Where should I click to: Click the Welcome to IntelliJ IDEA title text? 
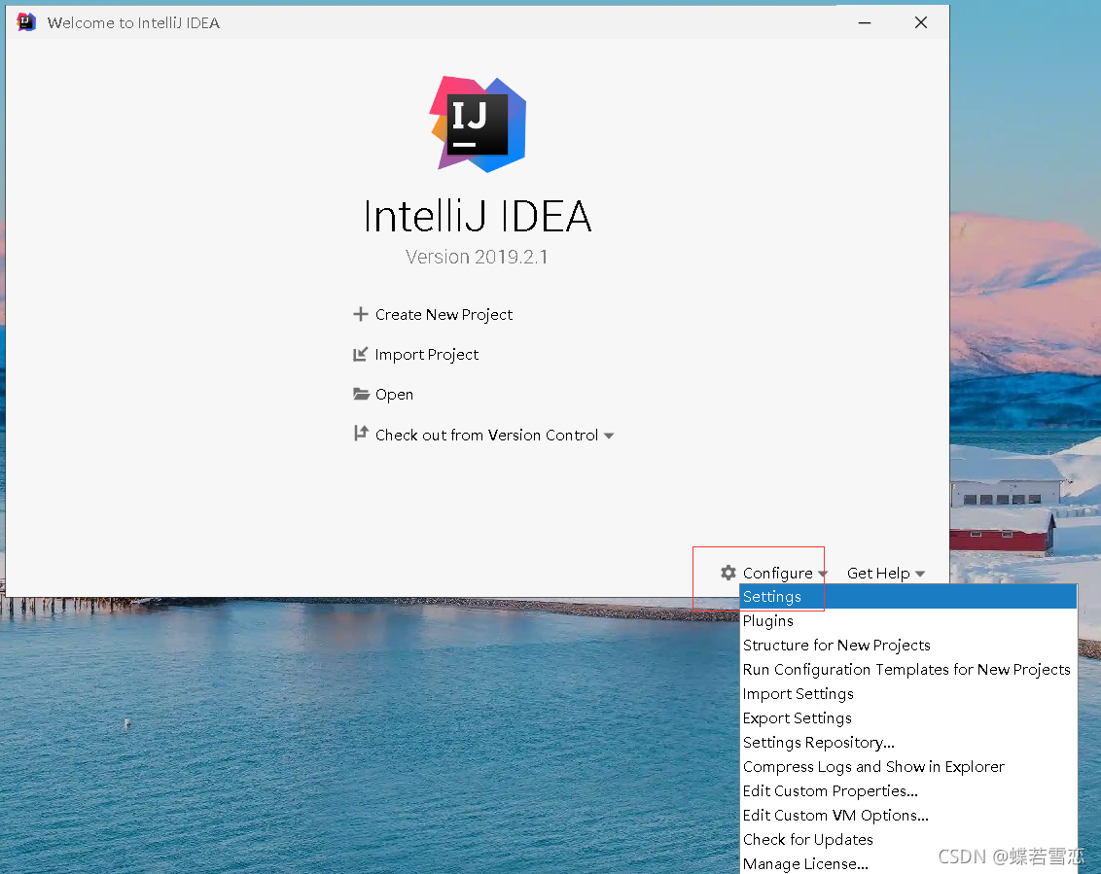(133, 23)
